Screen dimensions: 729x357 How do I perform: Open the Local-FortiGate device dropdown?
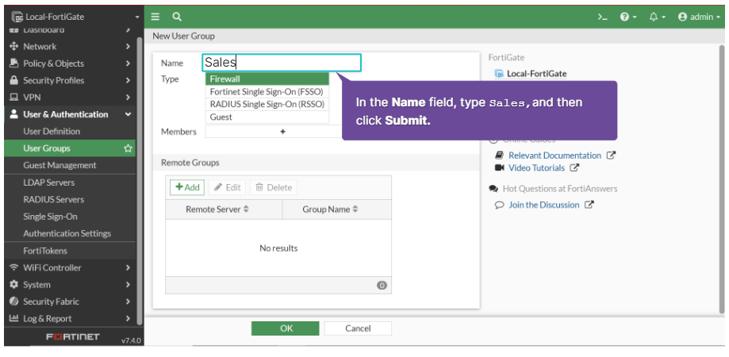pyautogui.click(x=75, y=17)
